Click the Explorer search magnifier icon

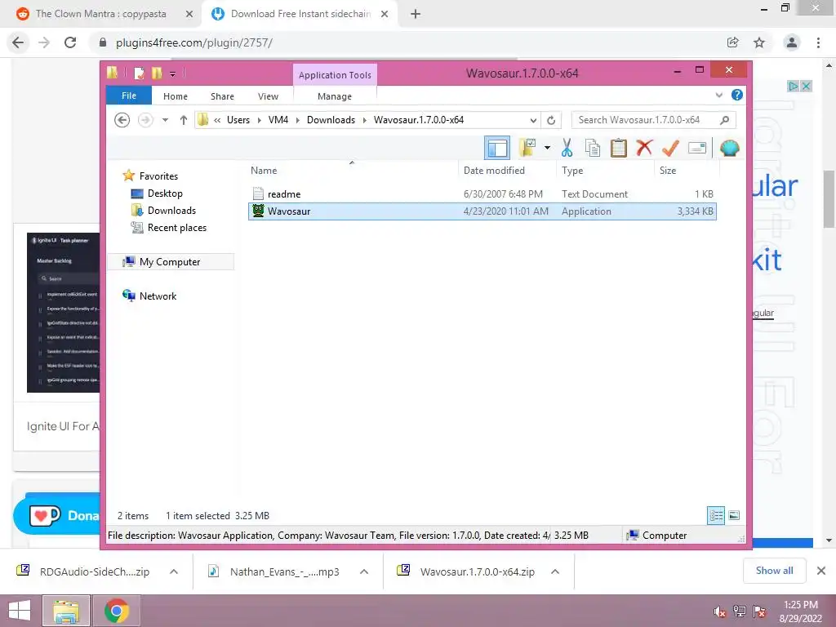725,120
